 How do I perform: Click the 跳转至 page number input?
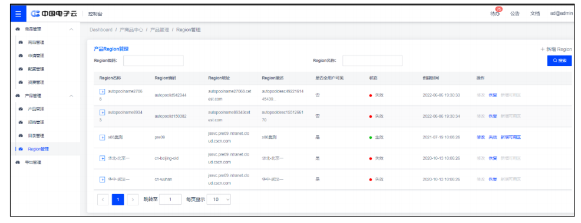click(x=170, y=199)
